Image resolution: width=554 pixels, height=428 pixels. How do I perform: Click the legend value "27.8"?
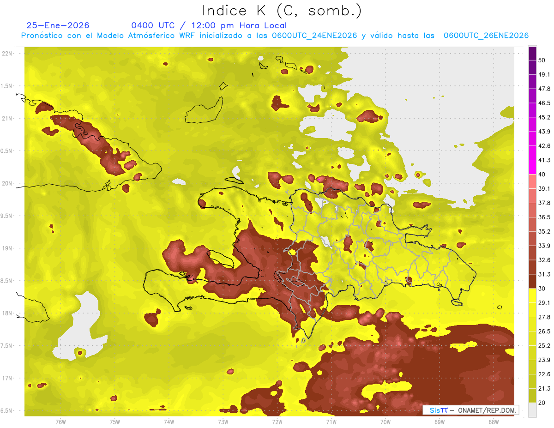point(545,317)
